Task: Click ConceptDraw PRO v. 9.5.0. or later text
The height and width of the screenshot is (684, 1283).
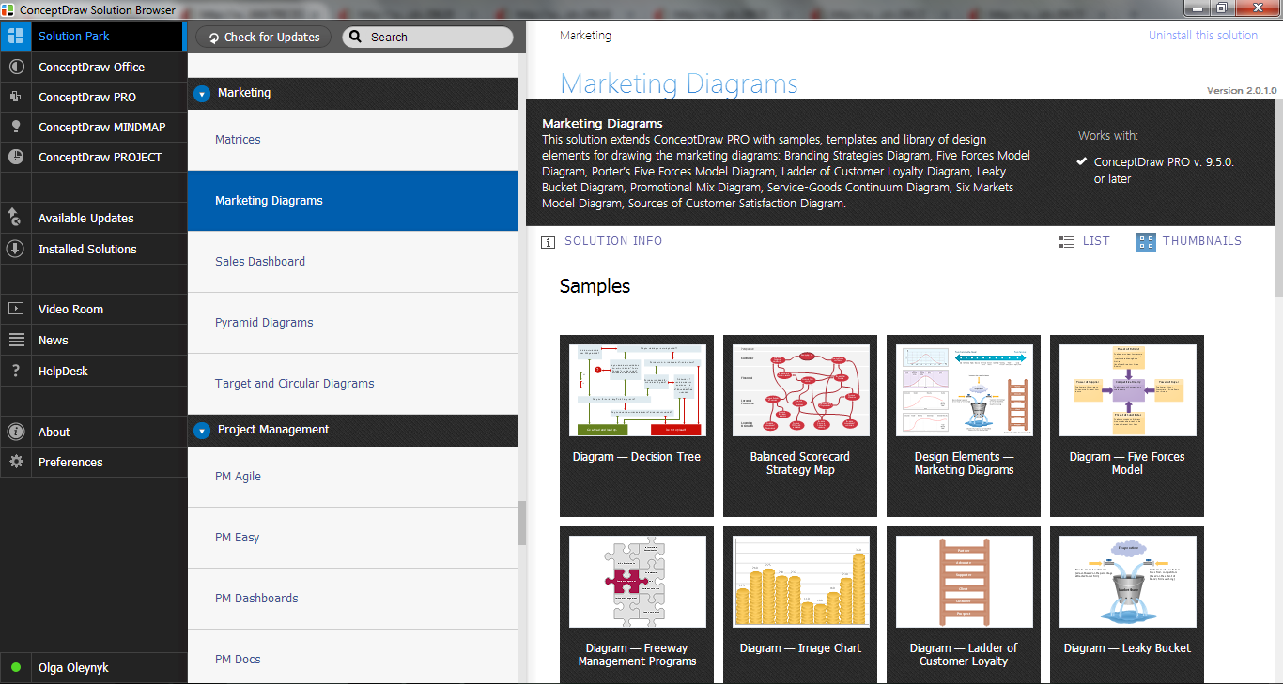Action: point(1164,170)
